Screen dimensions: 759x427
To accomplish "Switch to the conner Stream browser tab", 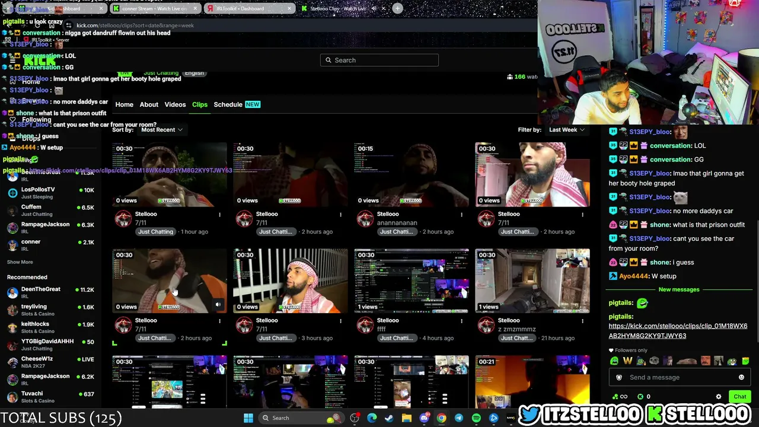I will coord(154,9).
